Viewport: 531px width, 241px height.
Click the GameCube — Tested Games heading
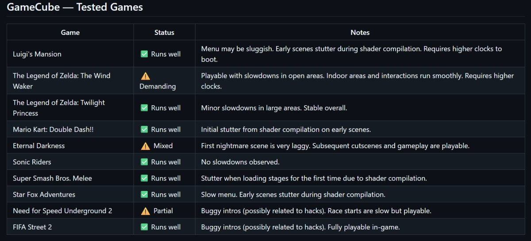[x=75, y=8]
